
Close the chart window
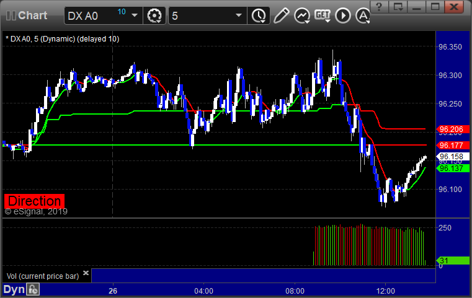coord(454,7)
